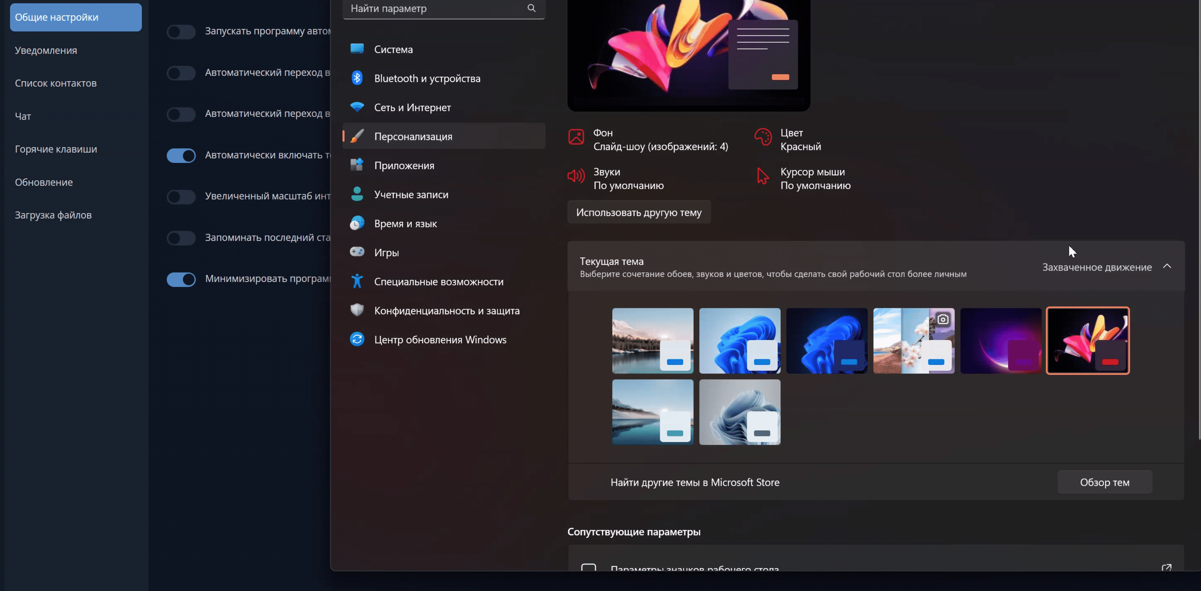1201x591 pixels.
Task: Click the Специальные возможности accessibility icon
Action: (x=357, y=281)
